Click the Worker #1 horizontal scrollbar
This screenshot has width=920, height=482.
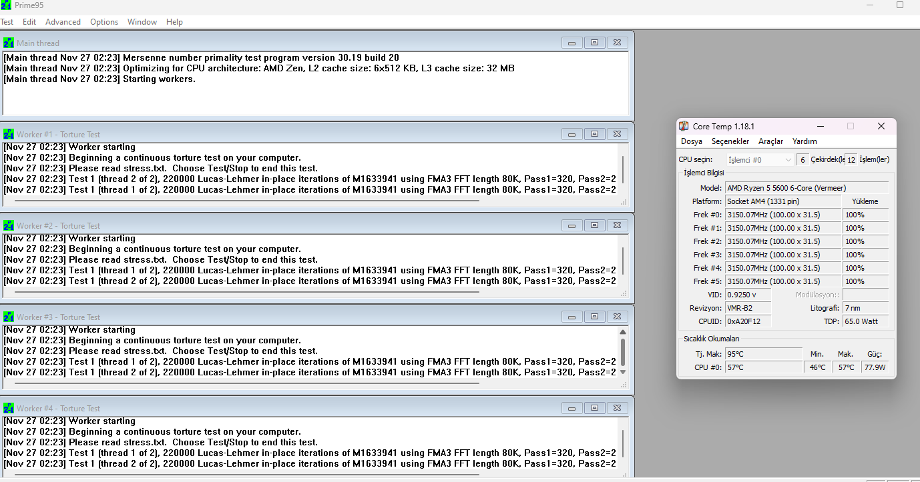pyautogui.click(x=246, y=200)
